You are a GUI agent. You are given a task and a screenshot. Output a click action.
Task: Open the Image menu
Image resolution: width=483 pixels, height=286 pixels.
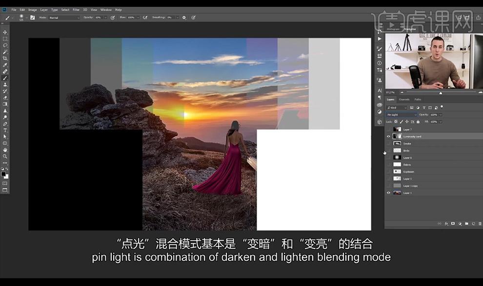tap(33, 10)
